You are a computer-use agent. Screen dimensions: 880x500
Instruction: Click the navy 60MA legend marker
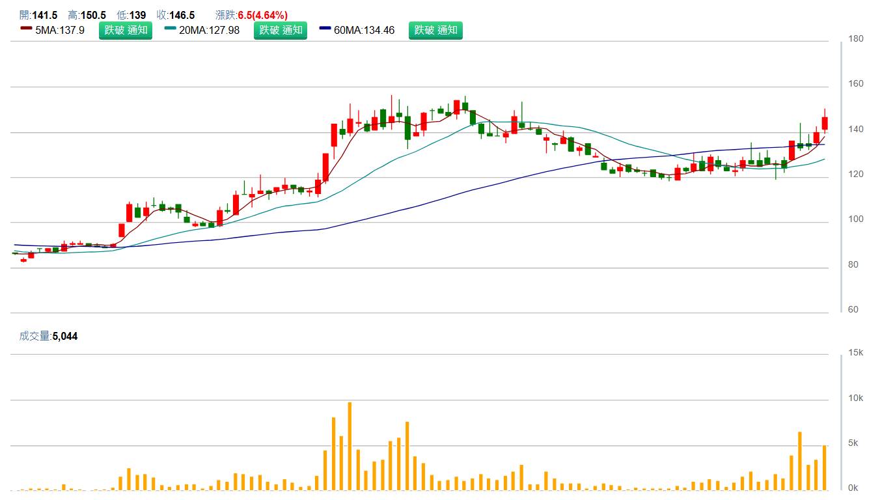click(325, 29)
